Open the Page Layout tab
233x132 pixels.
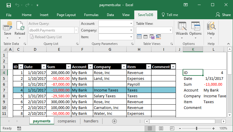pyautogui.click(x=66, y=15)
